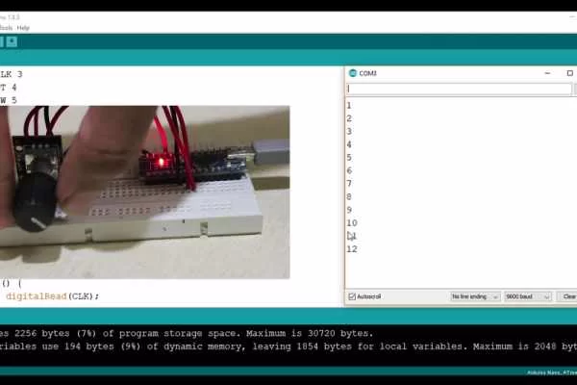Screen dimensions: 577x385
Task: Open the No line ending dropdown
Action: (475, 296)
